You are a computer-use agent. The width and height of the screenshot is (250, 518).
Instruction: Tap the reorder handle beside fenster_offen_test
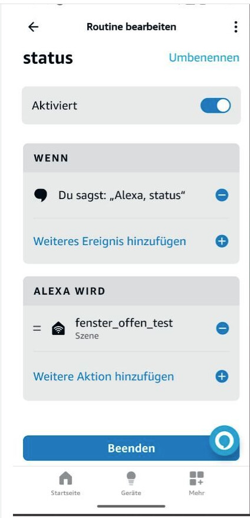pyautogui.click(x=37, y=329)
